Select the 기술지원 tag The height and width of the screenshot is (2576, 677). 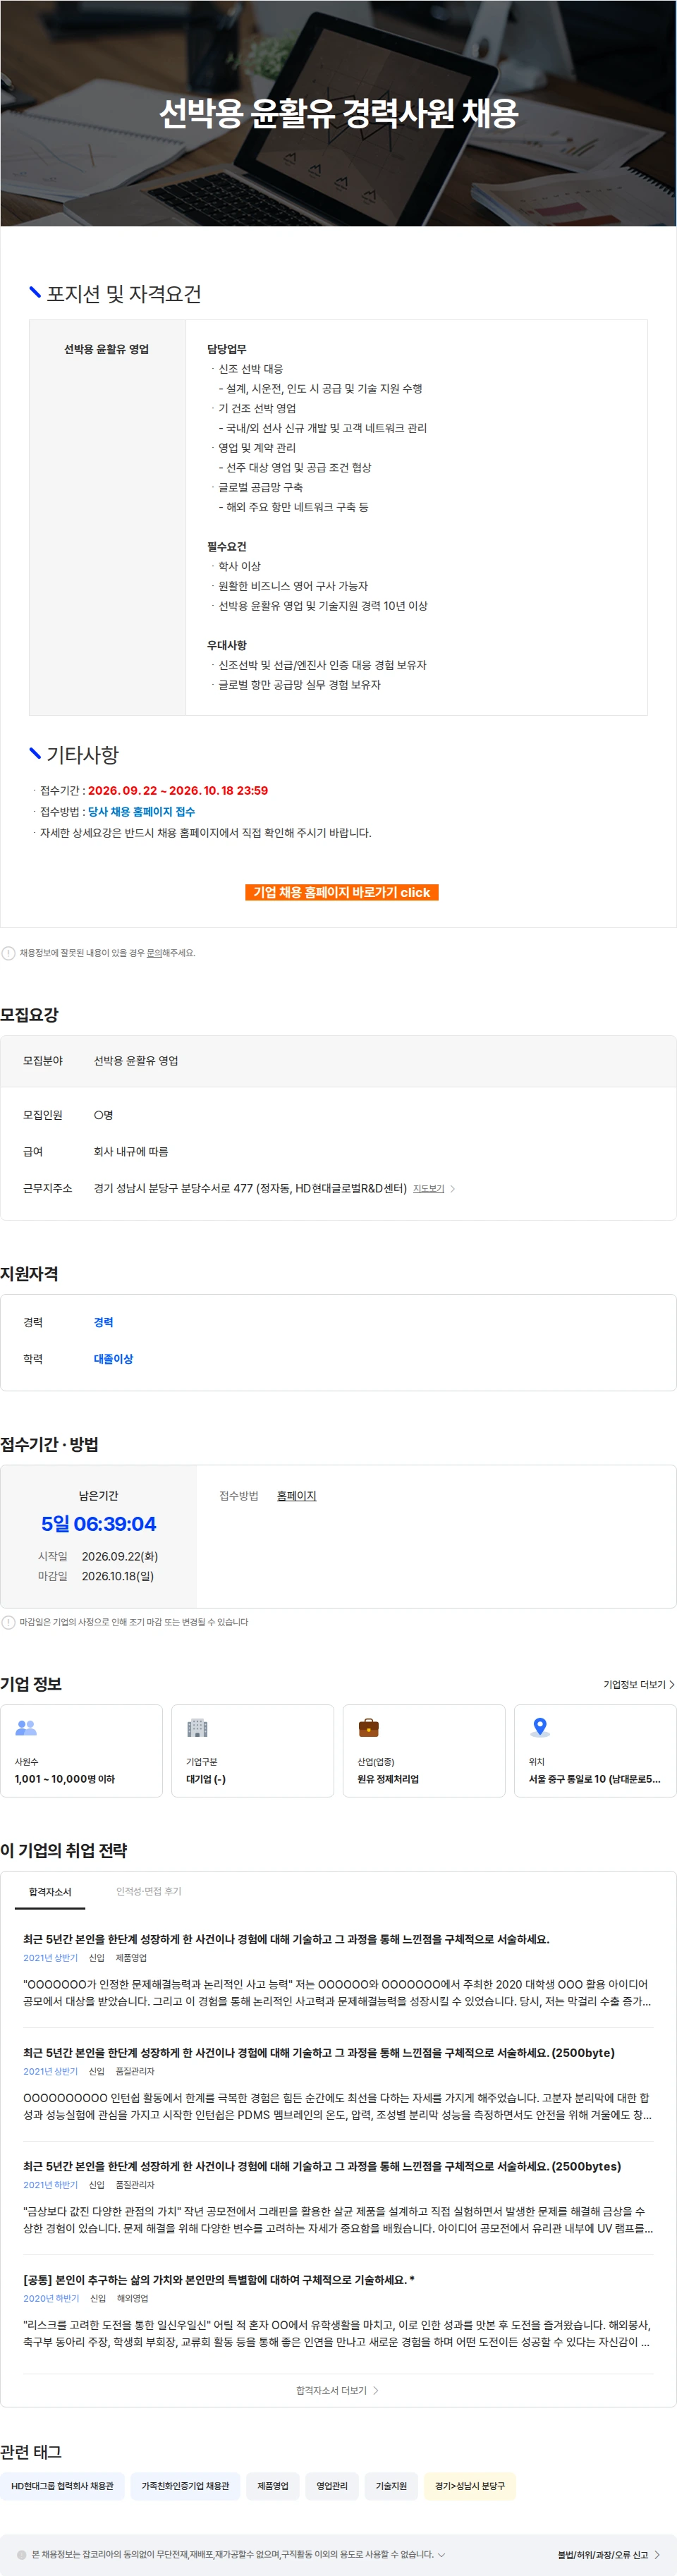[391, 2485]
